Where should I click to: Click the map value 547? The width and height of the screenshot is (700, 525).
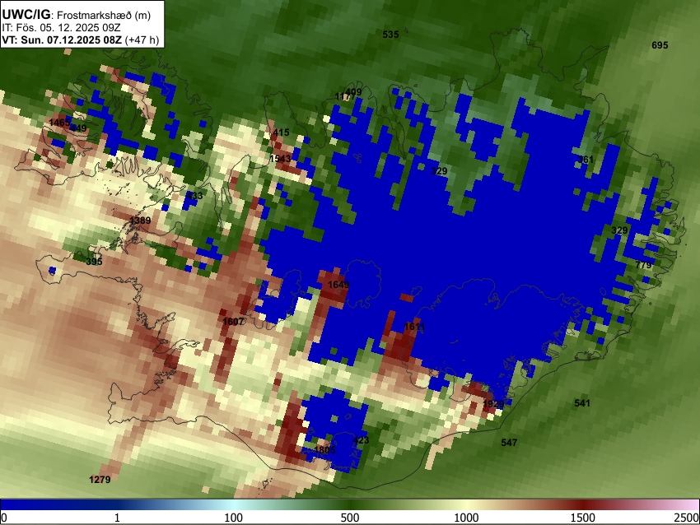[x=509, y=443]
